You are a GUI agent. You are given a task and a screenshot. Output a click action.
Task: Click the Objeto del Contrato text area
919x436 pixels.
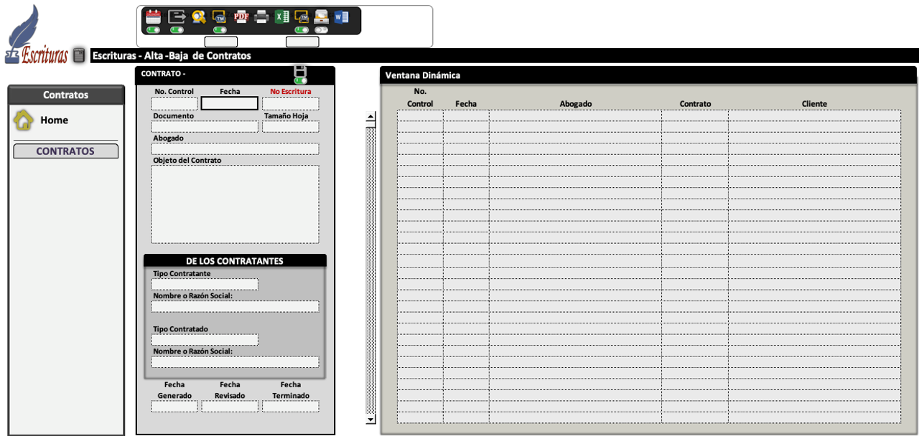point(235,204)
